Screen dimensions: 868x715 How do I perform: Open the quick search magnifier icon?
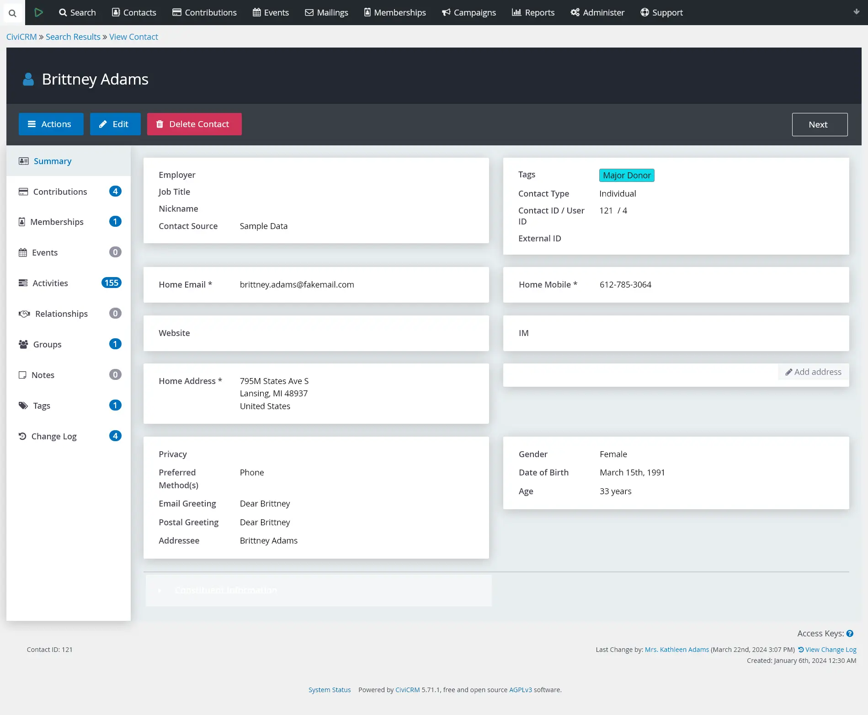tap(12, 12)
